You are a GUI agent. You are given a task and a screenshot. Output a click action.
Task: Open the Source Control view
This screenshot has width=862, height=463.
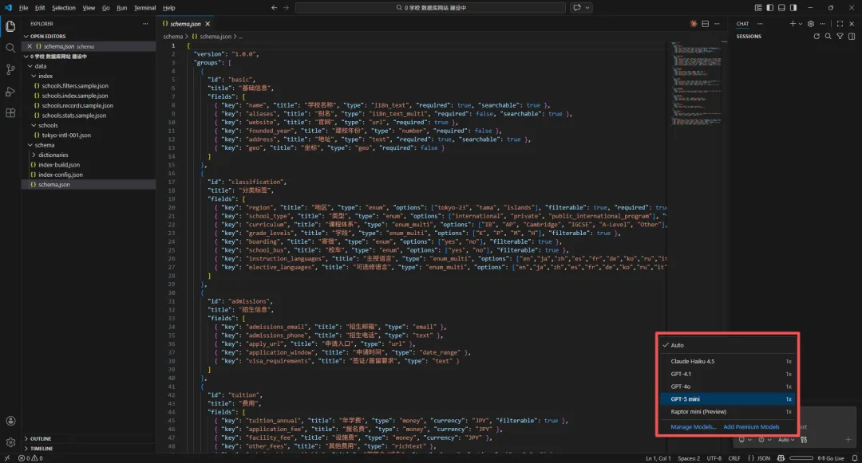pos(10,69)
